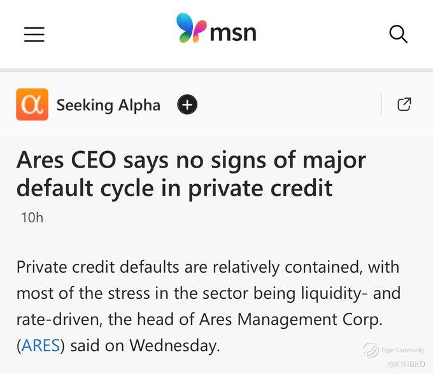The width and height of the screenshot is (433, 374).
Task: Open the hamburger navigation menu
Action: [x=34, y=34]
